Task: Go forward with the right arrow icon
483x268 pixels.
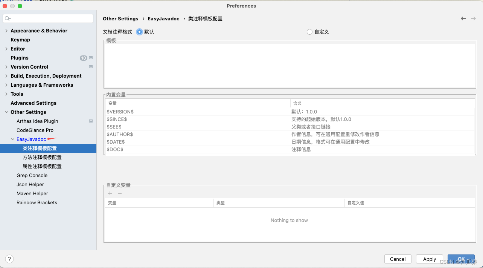Action: coord(473,18)
